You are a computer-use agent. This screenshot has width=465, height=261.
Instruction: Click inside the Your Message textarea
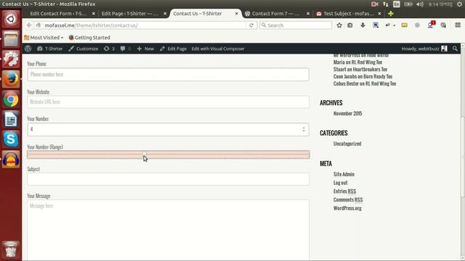point(168,231)
